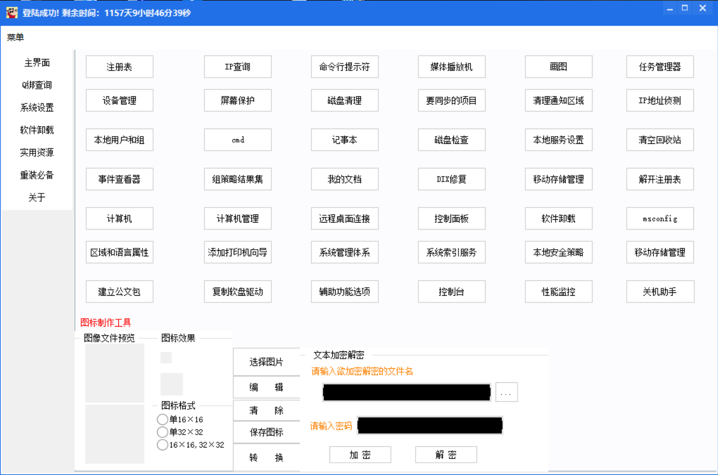718x475 pixels.
Task: Open msconfig
Action: (660, 219)
